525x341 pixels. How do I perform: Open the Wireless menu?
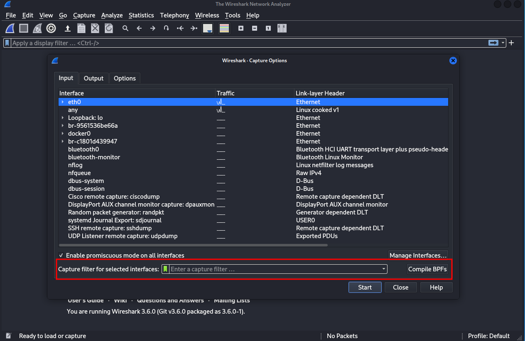coord(207,15)
